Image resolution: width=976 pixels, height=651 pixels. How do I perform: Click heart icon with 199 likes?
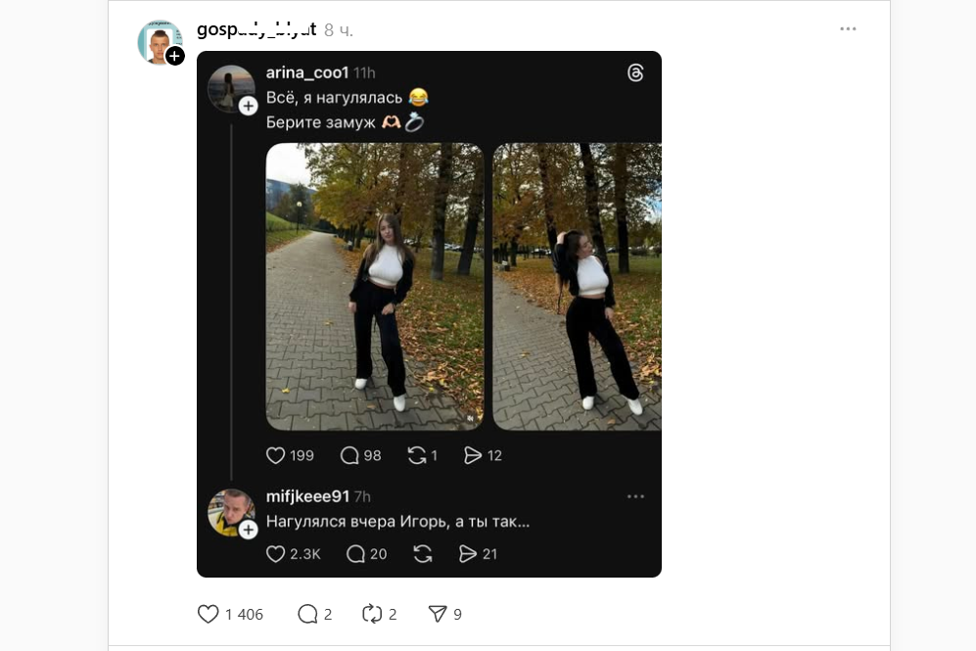click(276, 455)
